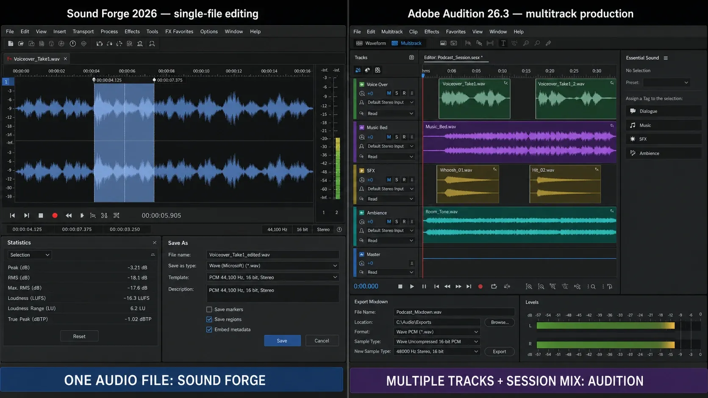Click the Audition record button
This screenshot has height=398, width=708.
point(480,286)
